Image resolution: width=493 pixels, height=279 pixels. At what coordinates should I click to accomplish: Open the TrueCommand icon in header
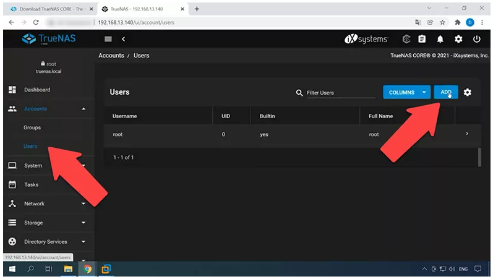click(x=406, y=39)
